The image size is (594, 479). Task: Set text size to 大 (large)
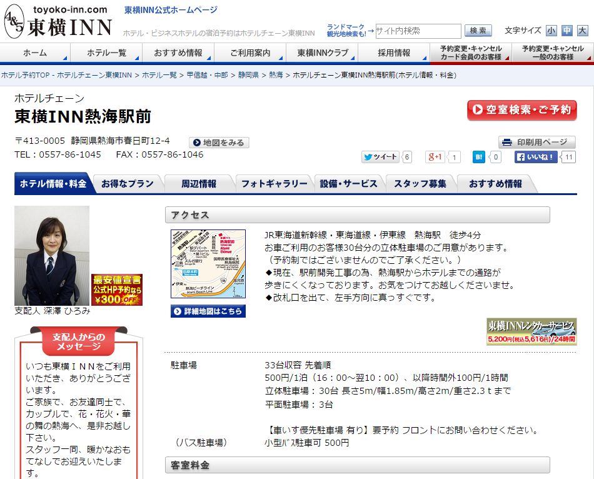pyautogui.click(x=582, y=31)
